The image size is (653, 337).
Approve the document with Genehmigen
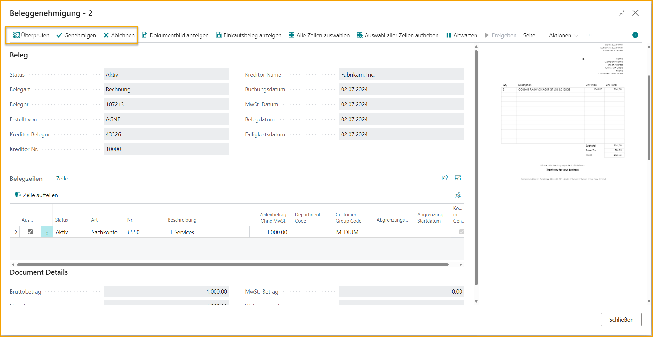pyautogui.click(x=76, y=35)
